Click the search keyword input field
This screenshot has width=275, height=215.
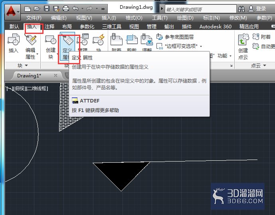[x=201, y=9]
